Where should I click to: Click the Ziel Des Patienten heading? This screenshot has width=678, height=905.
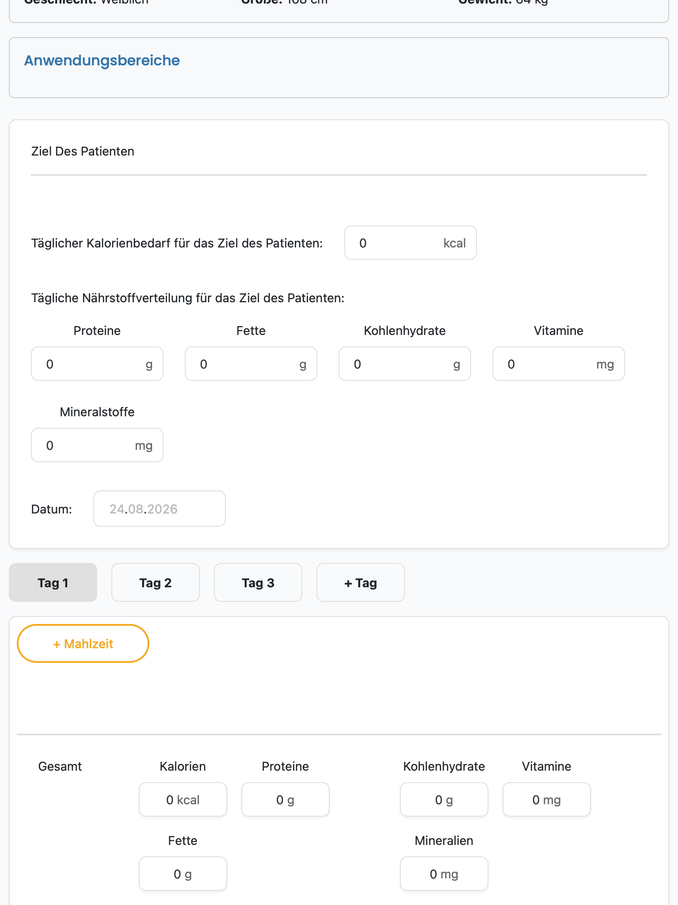click(x=83, y=151)
